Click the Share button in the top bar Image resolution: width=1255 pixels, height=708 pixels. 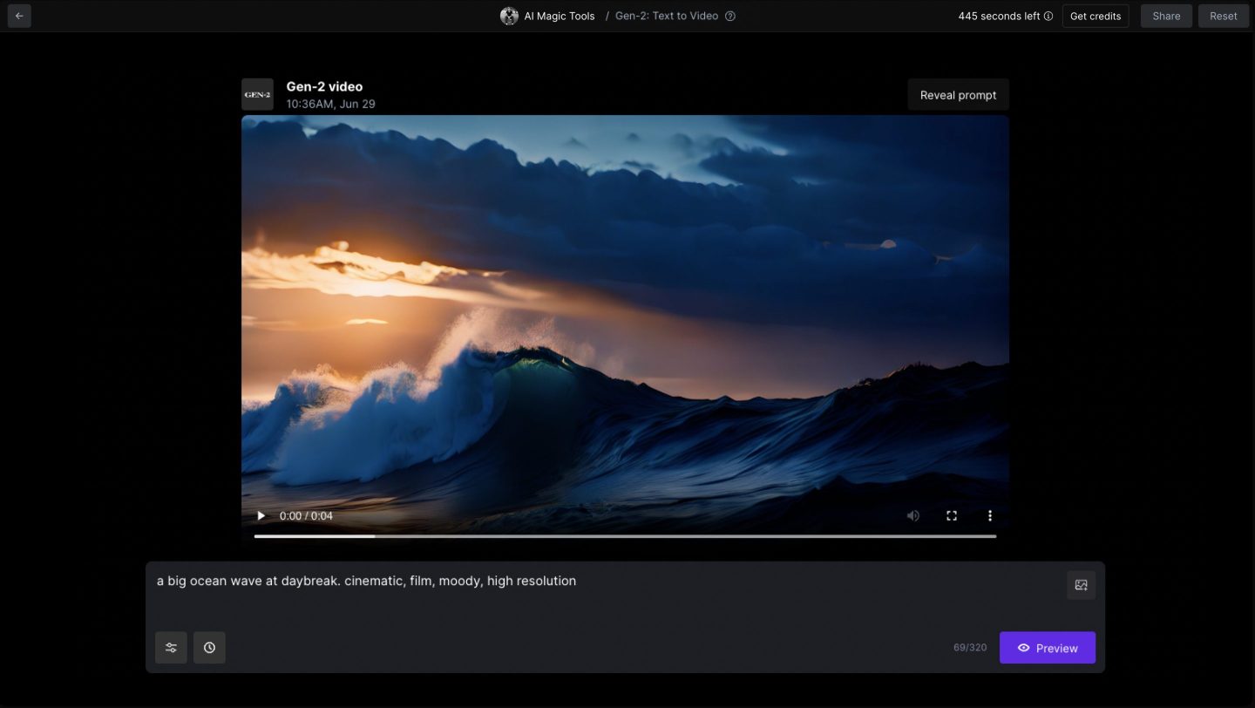tap(1166, 16)
